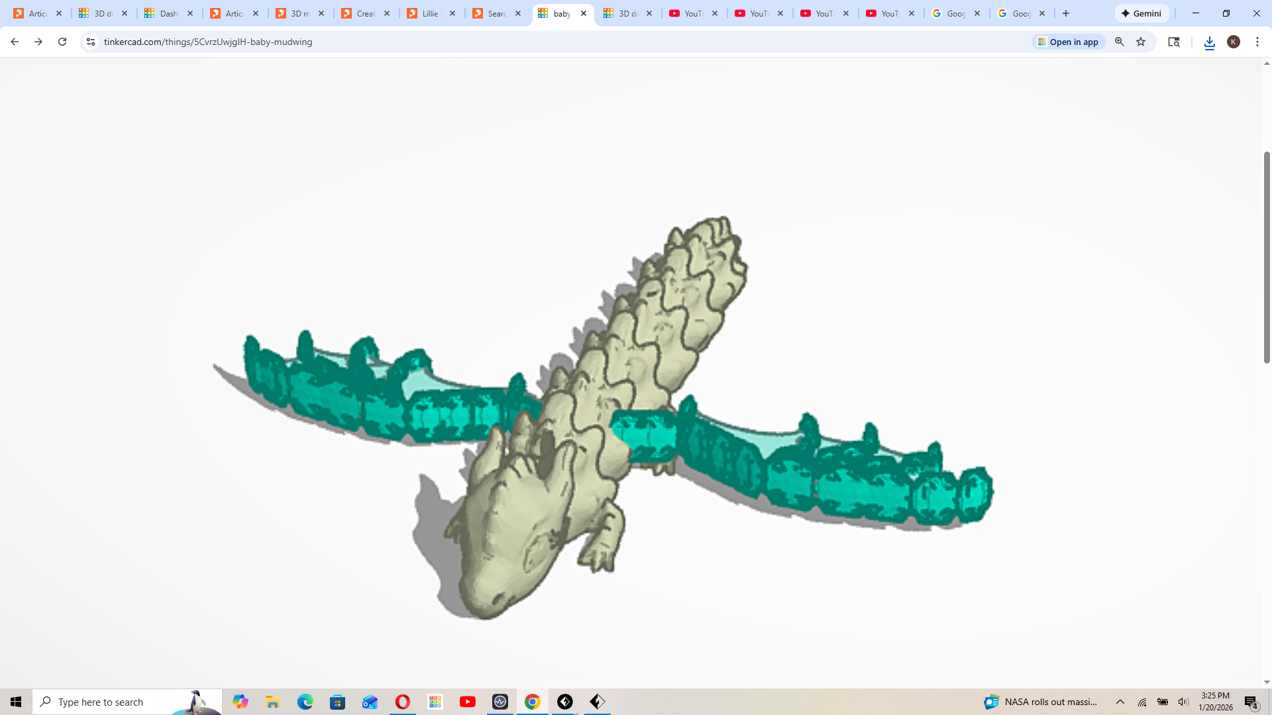Open Wi-Fi network settings in tray
The height and width of the screenshot is (715, 1272).
pyautogui.click(x=1142, y=702)
